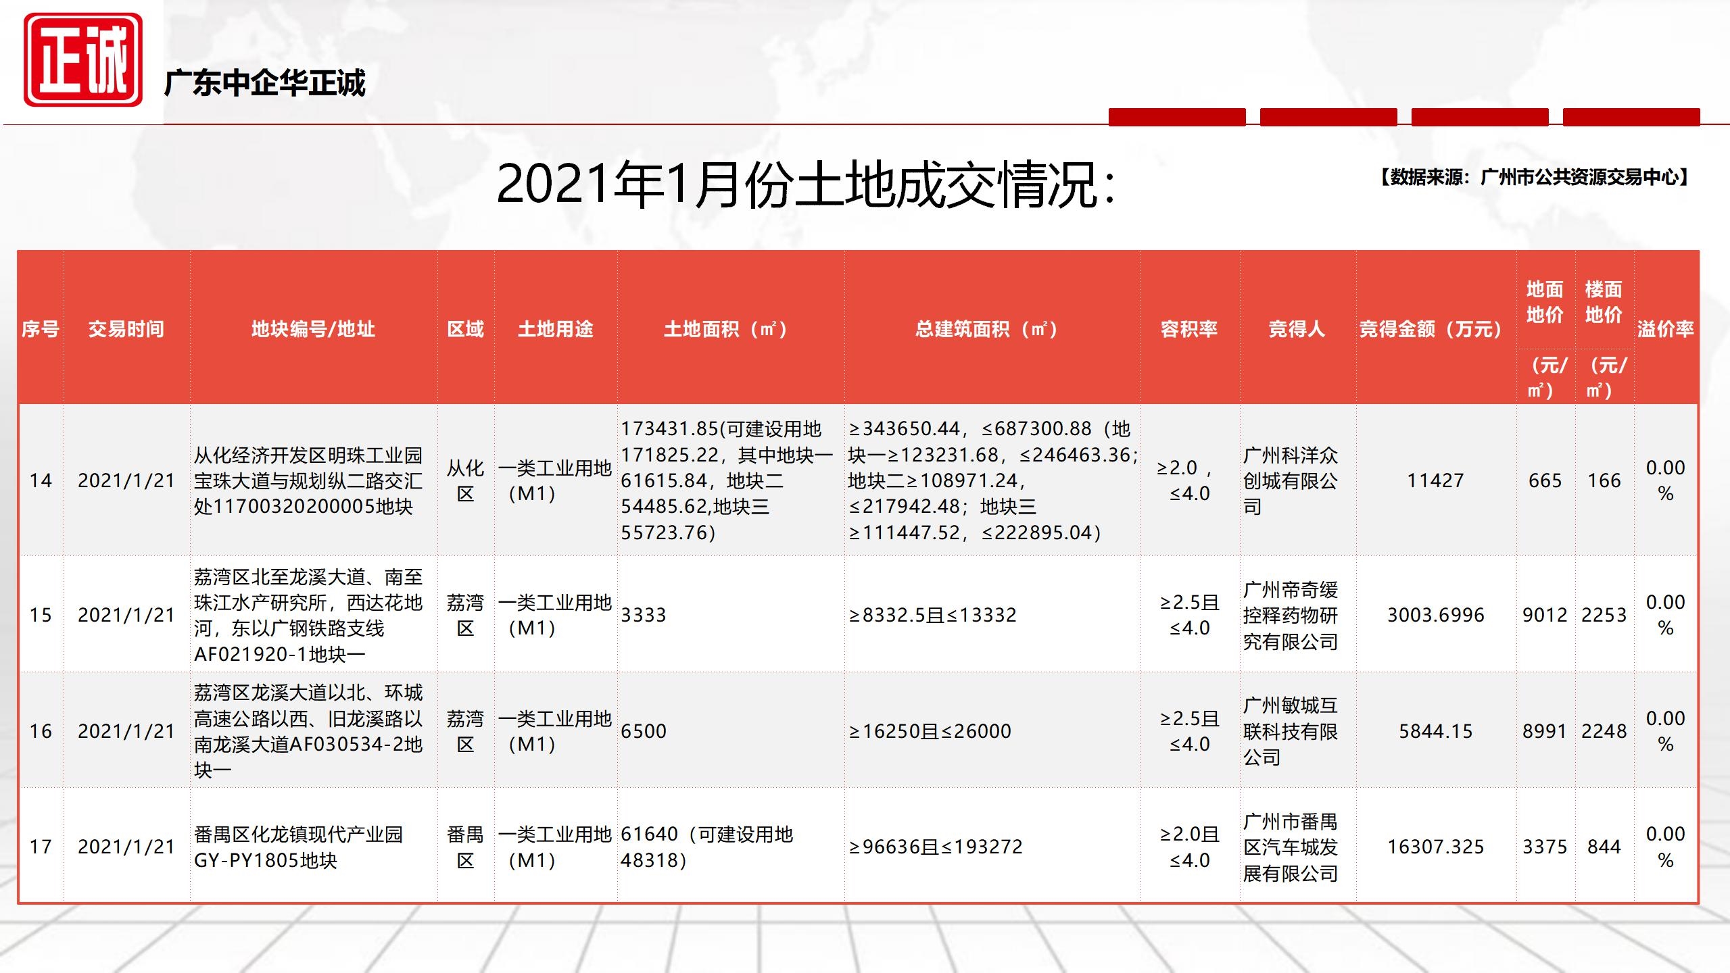Click the first red bar in header
Screen dimensions: 1730x973
pos(1176,117)
